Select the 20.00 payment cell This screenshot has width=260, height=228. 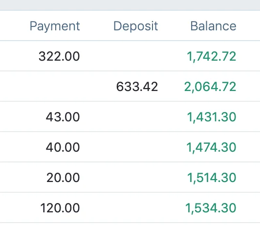[x=63, y=178]
